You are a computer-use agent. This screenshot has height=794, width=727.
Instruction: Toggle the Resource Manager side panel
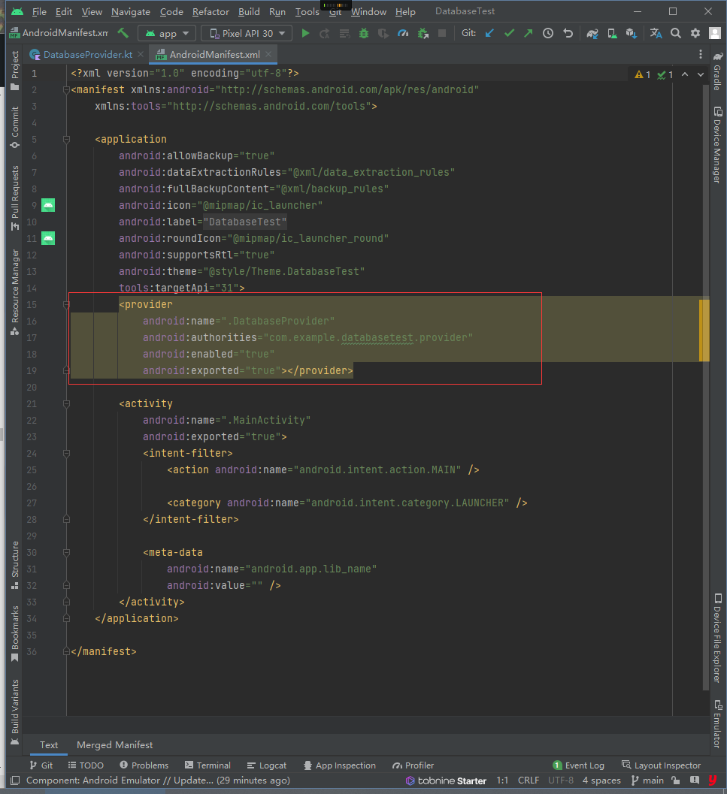pos(14,291)
